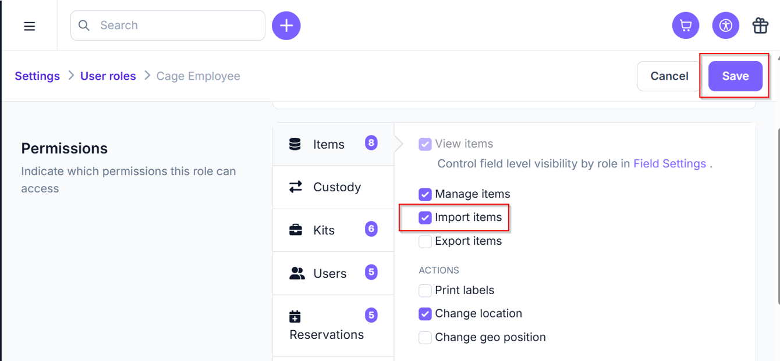Go to Settings breadcrumb

tap(37, 76)
